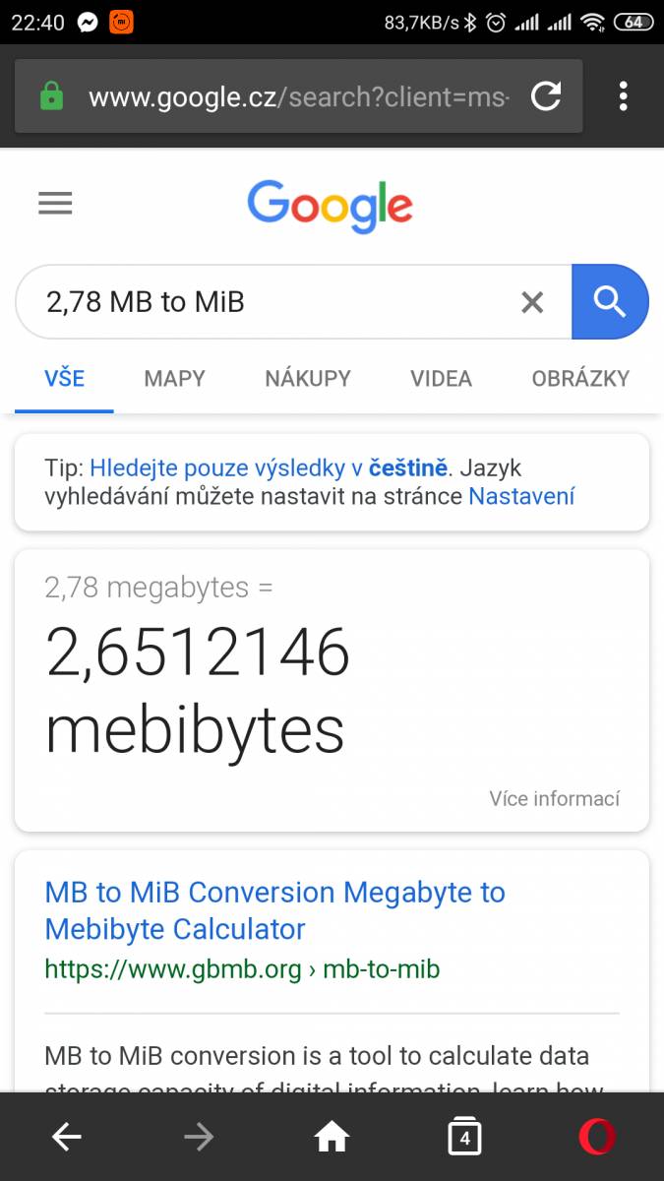Screen dimensions: 664x1181
Task: Show open tabs counter
Action: pyautogui.click(x=464, y=1137)
